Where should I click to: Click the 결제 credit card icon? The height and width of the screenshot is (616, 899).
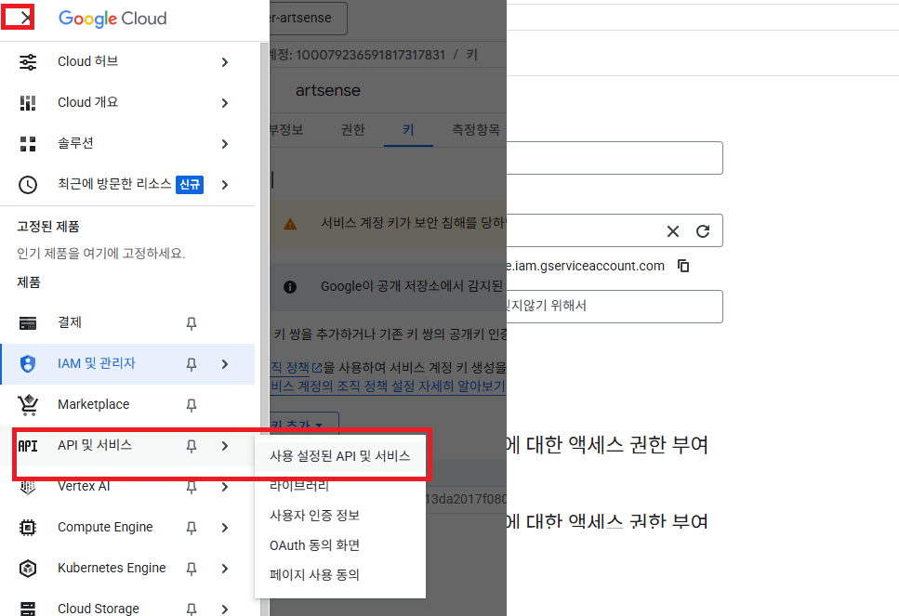click(28, 323)
